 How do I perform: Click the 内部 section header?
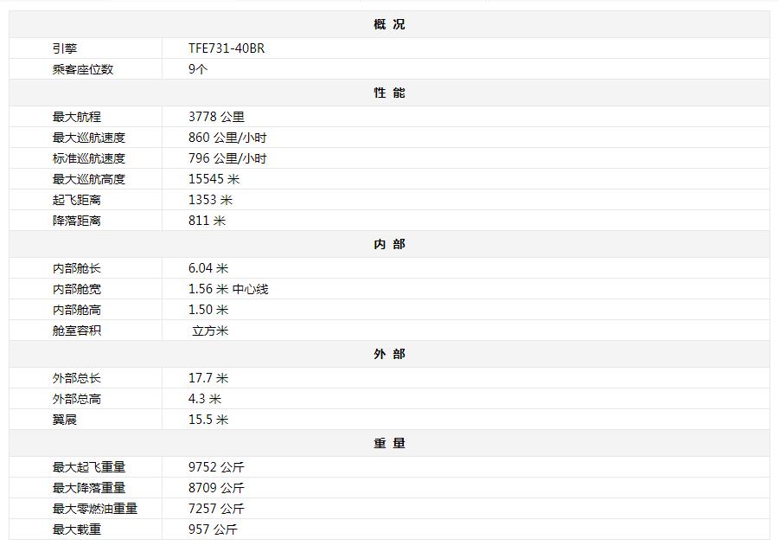(x=389, y=244)
